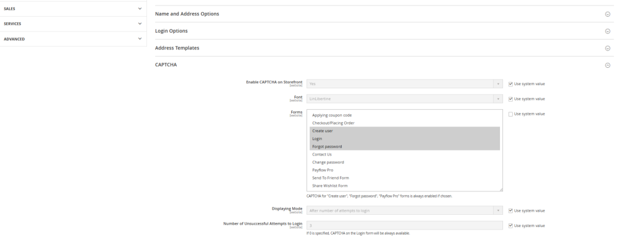Viewport: 618px width, 237px height.
Task: Expand the Name and Address Options circle icon
Action: [607, 14]
